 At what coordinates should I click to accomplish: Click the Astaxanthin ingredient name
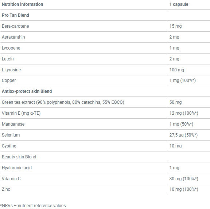(13, 37)
